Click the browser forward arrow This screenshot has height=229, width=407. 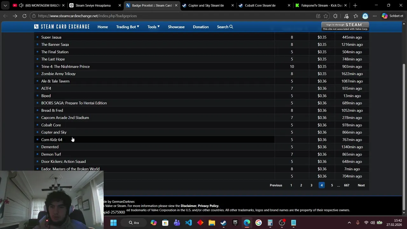(x=15, y=16)
